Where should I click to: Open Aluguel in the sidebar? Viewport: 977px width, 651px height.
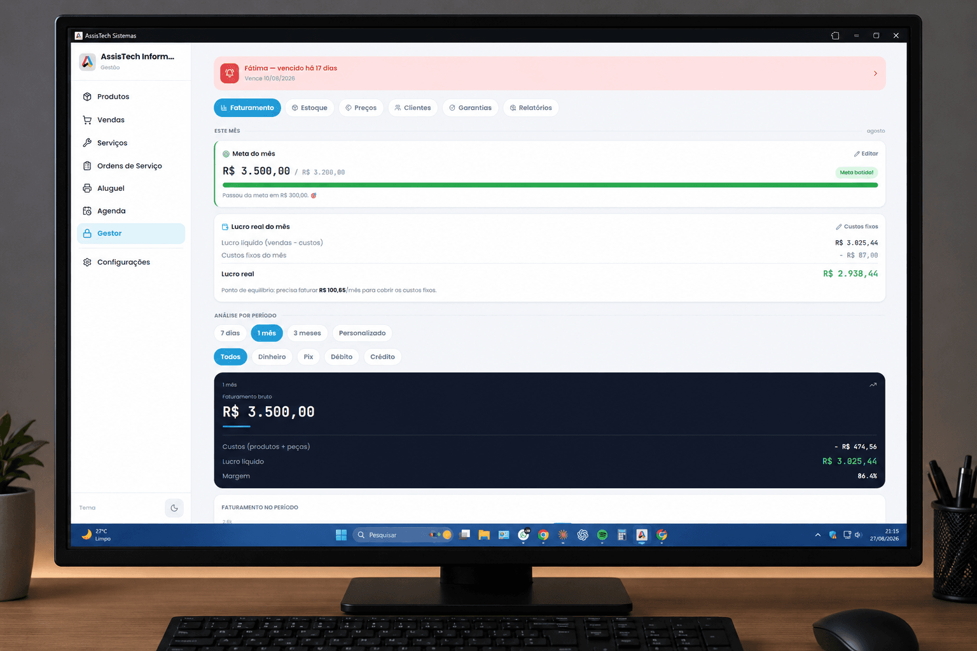131,188
